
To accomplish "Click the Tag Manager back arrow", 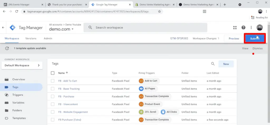I will [3, 28].
